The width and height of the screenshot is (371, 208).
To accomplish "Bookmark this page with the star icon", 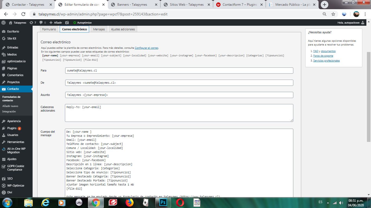I will coord(333,14).
